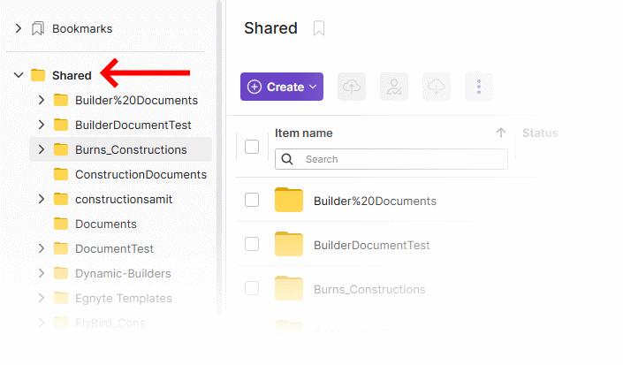Viewport: 623px width, 365px height.
Task: Select ConstructionDocuments in the folder tree
Action: pyautogui.click(x=141, y=174)
